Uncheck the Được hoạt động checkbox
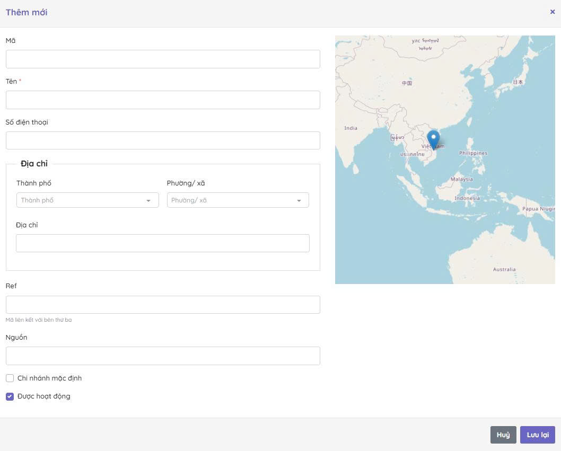 pyautogui.click(x=10, y=396)
